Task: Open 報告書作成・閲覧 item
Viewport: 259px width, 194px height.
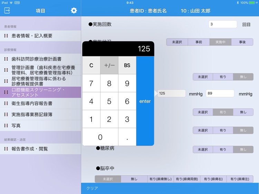Action: point(40,149)
